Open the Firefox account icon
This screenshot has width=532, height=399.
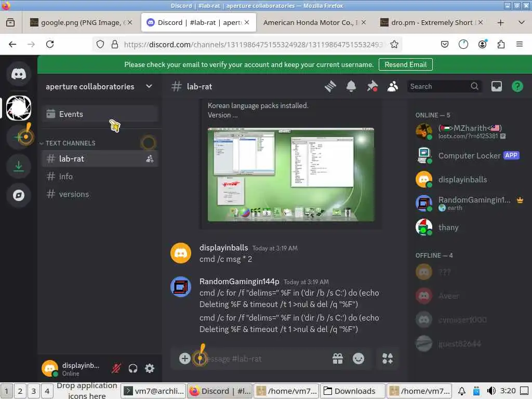482,45
